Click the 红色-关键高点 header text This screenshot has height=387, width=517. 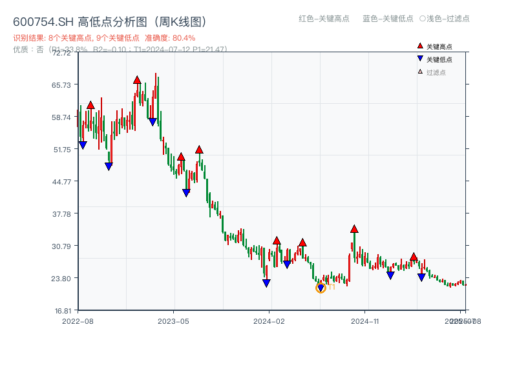324,19
